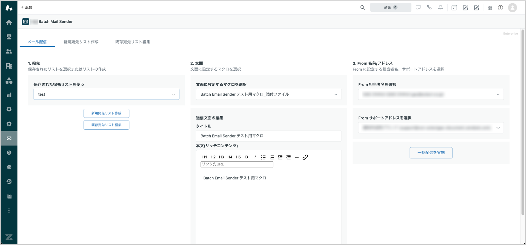The image size is (526, 245).
Task: Apply bulleted list formatting in editor
Action: coord(263,157)
